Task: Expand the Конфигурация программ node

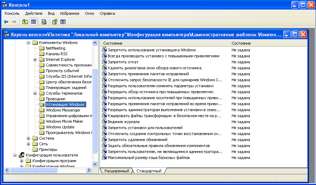Action: point(21,161)
